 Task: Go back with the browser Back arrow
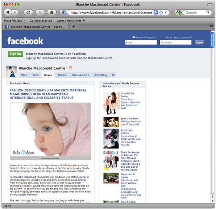(x=8, y=12)
